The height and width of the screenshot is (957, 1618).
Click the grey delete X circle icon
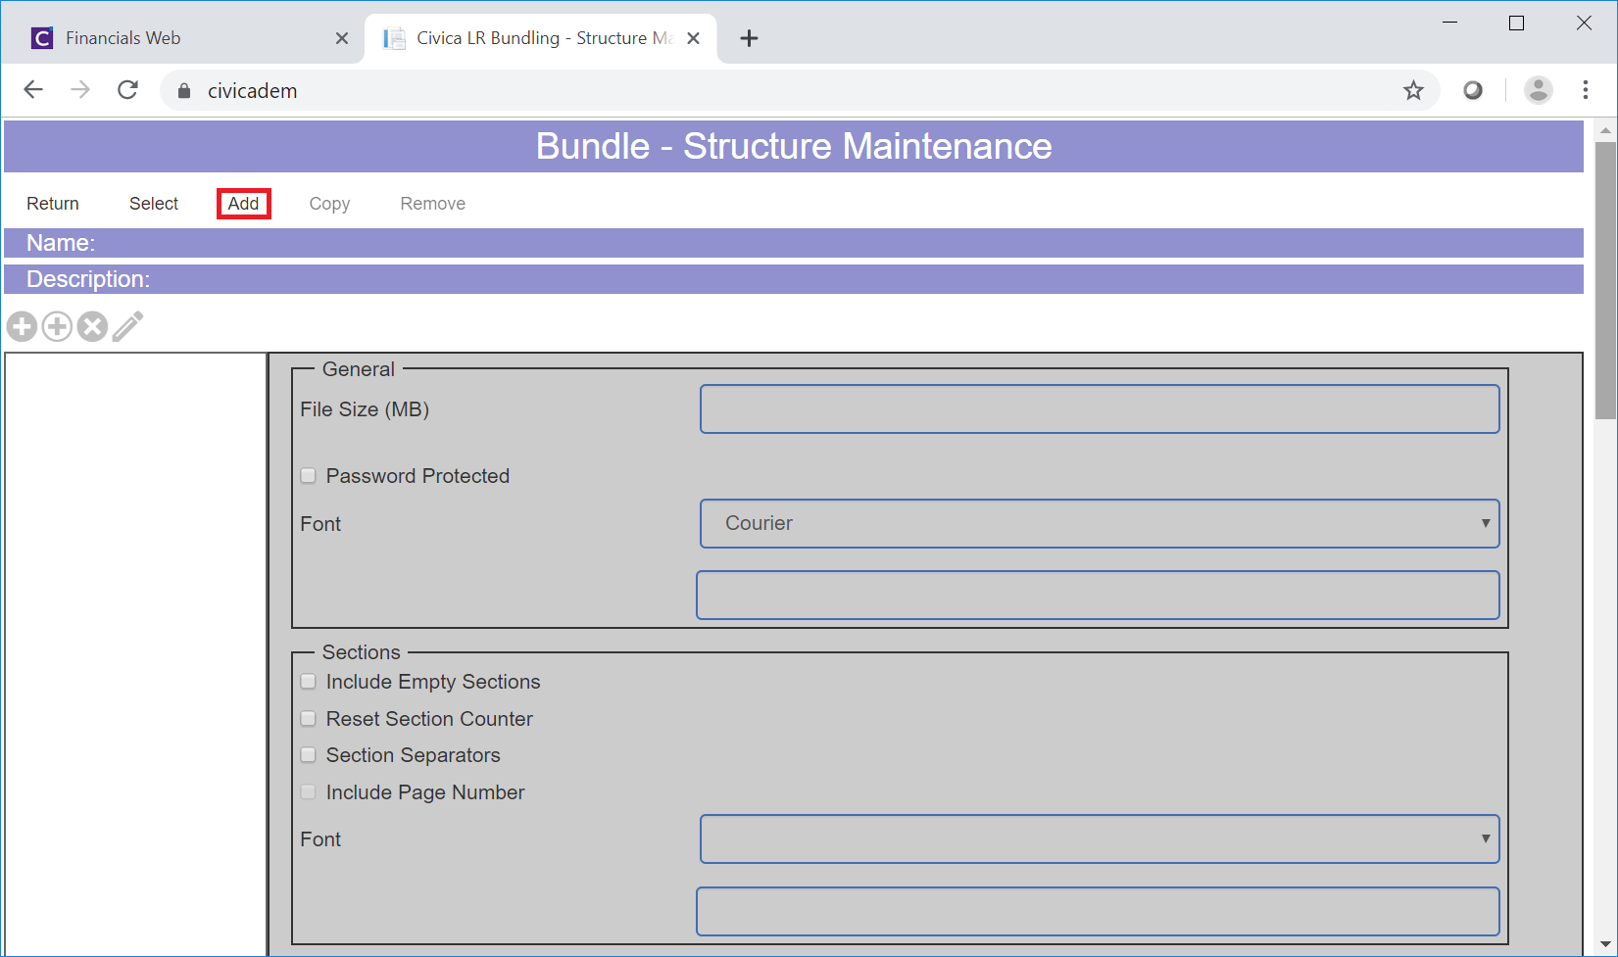pyautogui.click(x=92, y=326)
